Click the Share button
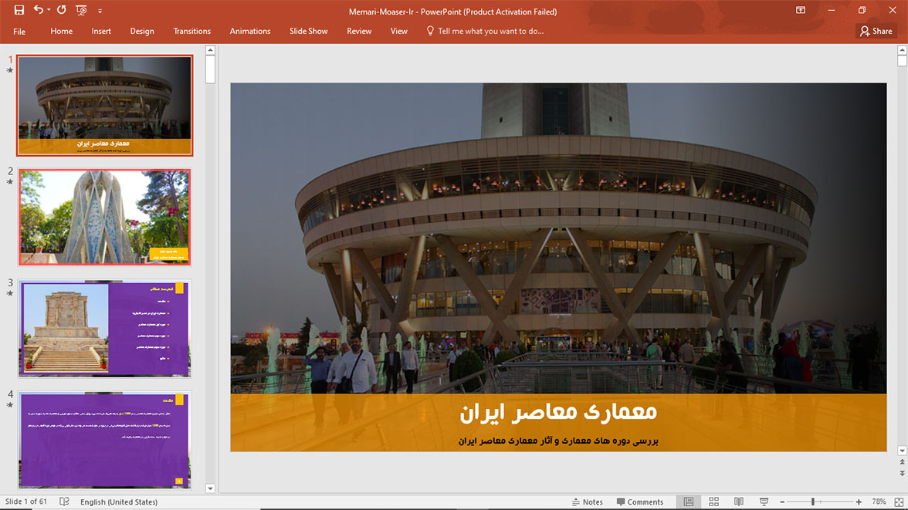Screen dimensions: 908x510 pos(876,31)
